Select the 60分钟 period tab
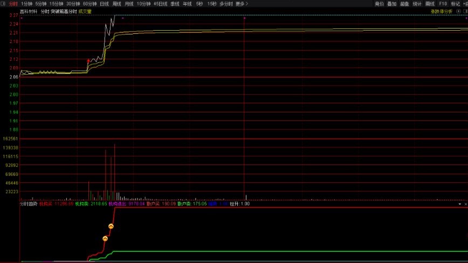 tap(90, 4)
